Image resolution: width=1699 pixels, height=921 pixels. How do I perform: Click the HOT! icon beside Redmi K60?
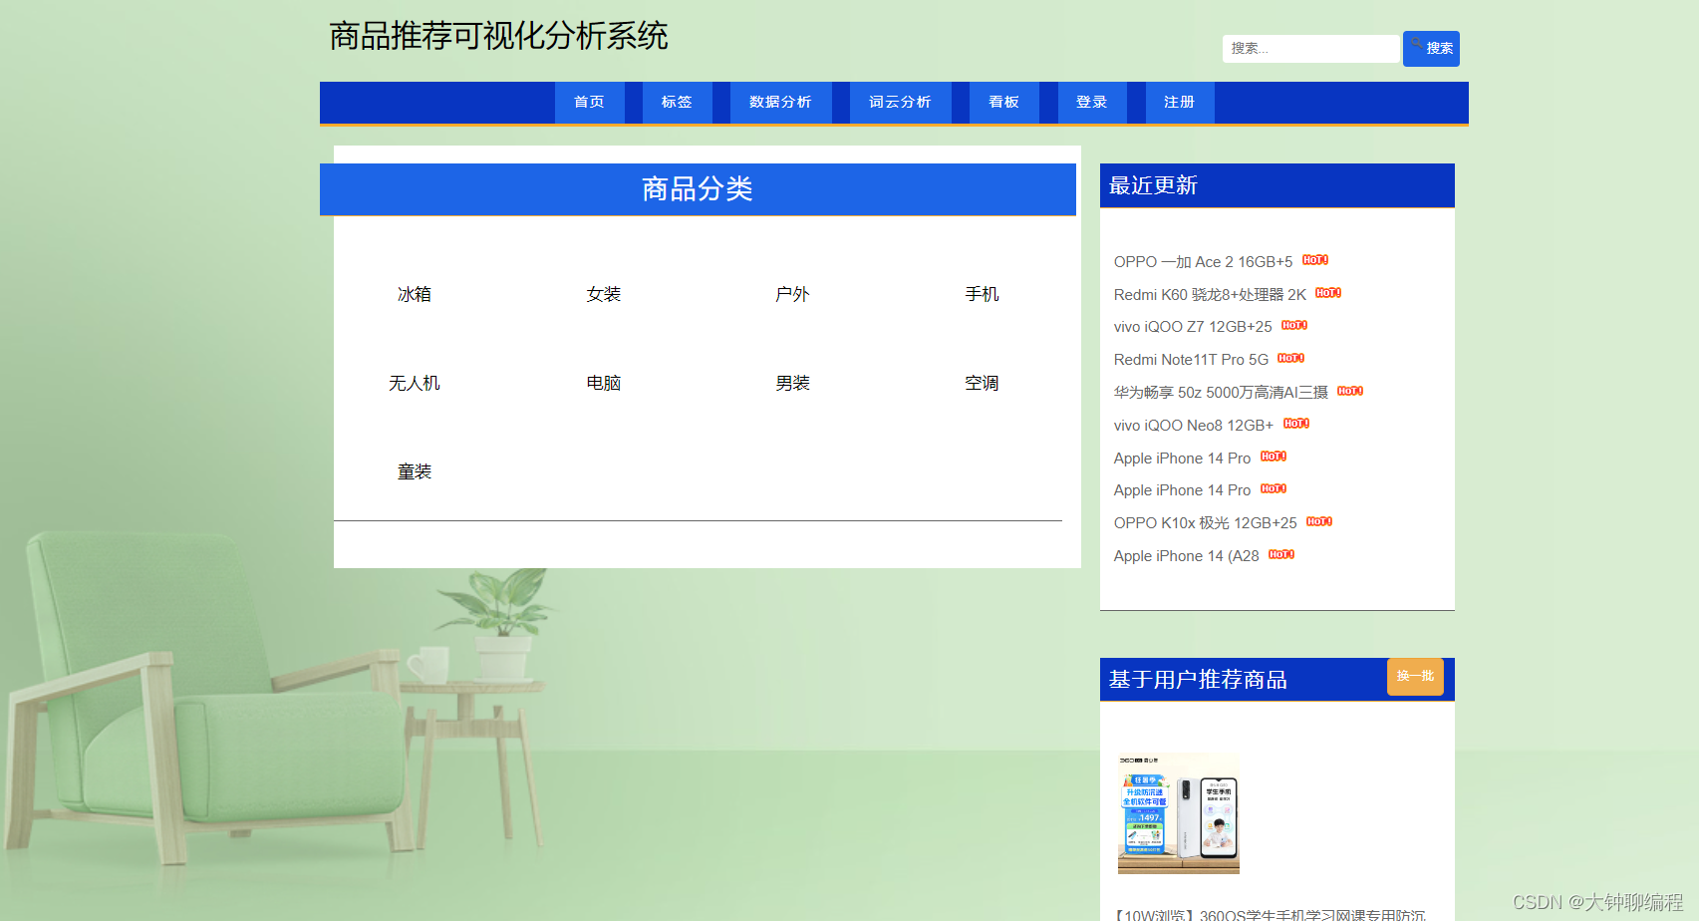[x=1328, y=293]
